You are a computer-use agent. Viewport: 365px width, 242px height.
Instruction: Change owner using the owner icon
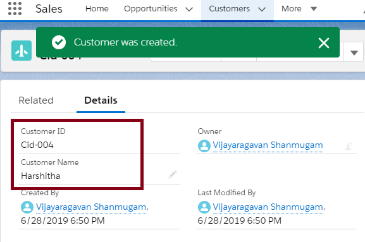click(x=349, y=146)
